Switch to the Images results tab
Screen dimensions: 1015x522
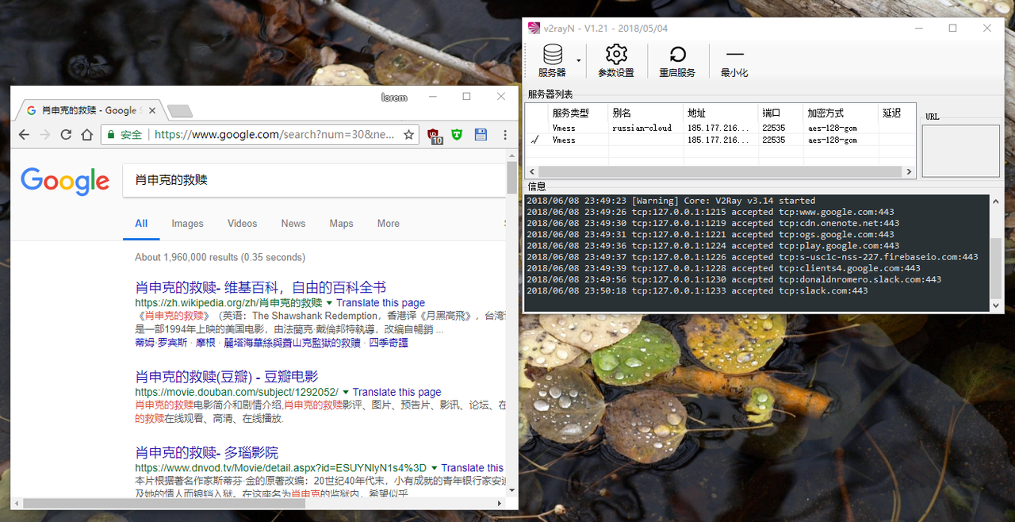(187, 224)
